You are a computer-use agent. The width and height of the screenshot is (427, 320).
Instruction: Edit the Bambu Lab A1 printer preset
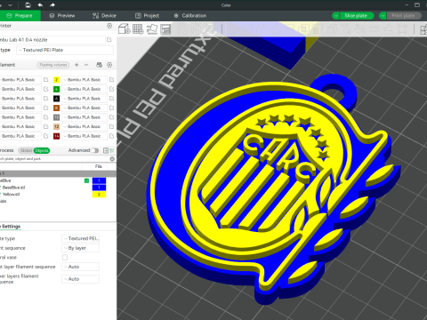coord(109,40)
